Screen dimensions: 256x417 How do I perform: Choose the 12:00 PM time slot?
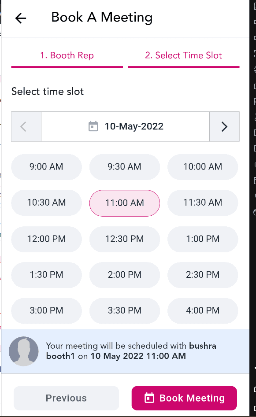pyautogui.click(x=46, y=239)
